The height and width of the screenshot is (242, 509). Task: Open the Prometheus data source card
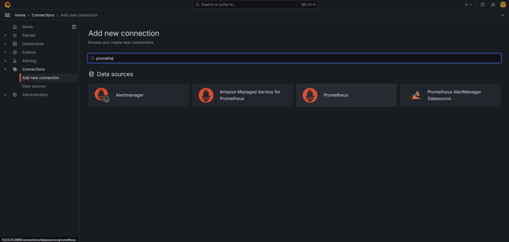point(346,95)
